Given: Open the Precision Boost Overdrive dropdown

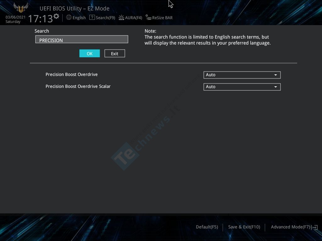Looking at the screenshot, I should 242,75.
